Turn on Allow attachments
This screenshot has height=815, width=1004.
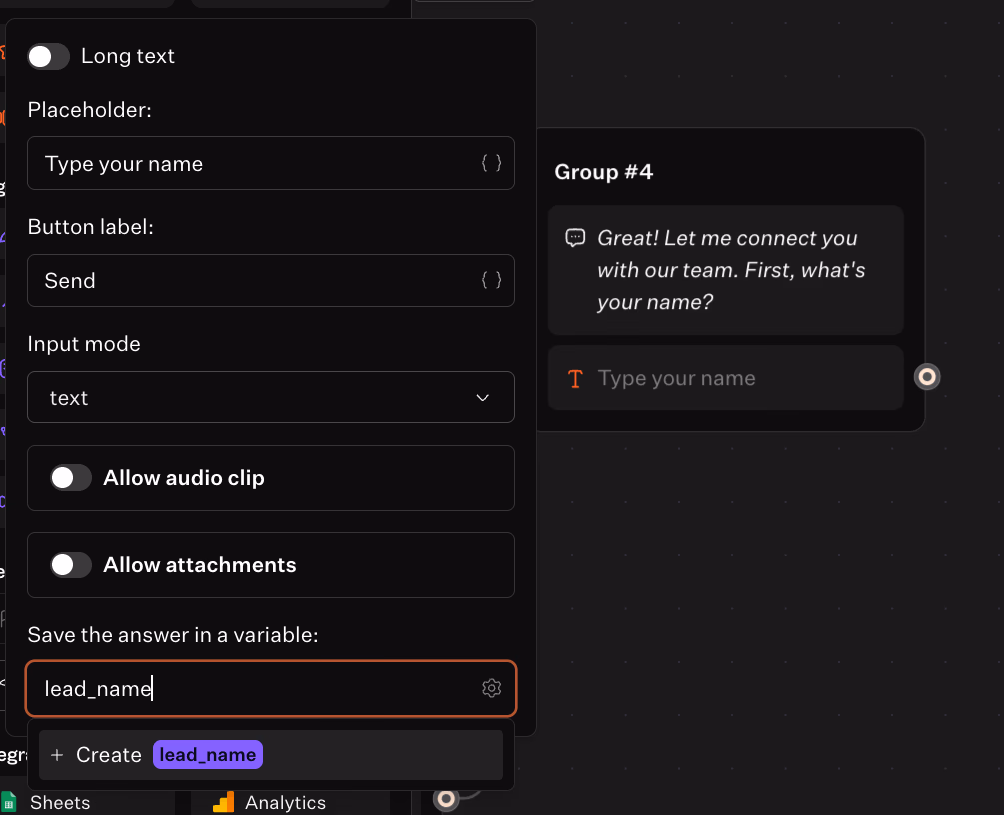(x=69, y=564)
